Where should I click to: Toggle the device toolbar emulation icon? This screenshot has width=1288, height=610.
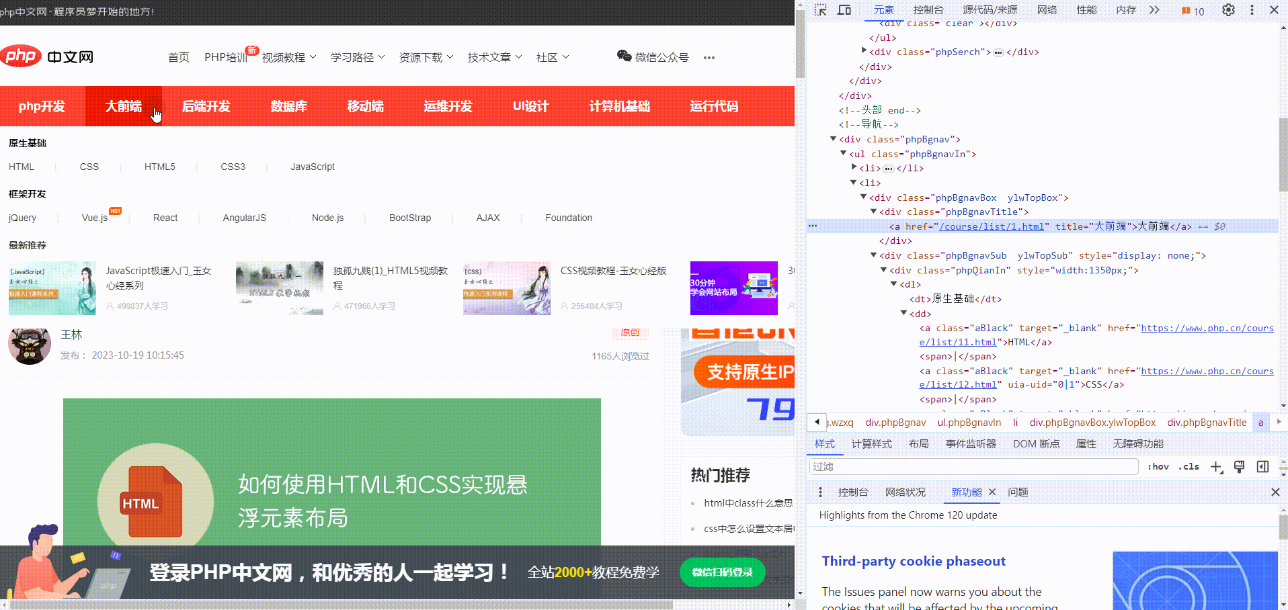(844, 10)
